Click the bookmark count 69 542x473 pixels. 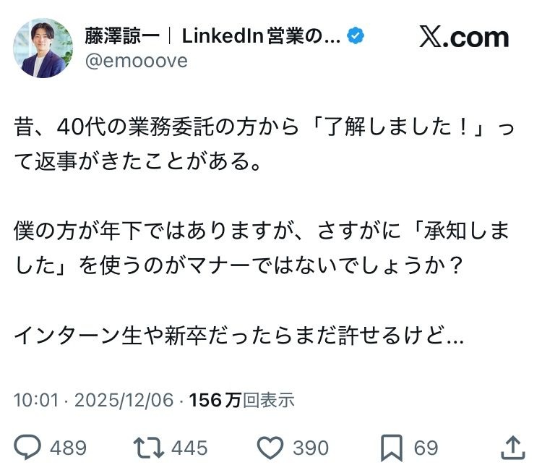(x=426, y=448)
